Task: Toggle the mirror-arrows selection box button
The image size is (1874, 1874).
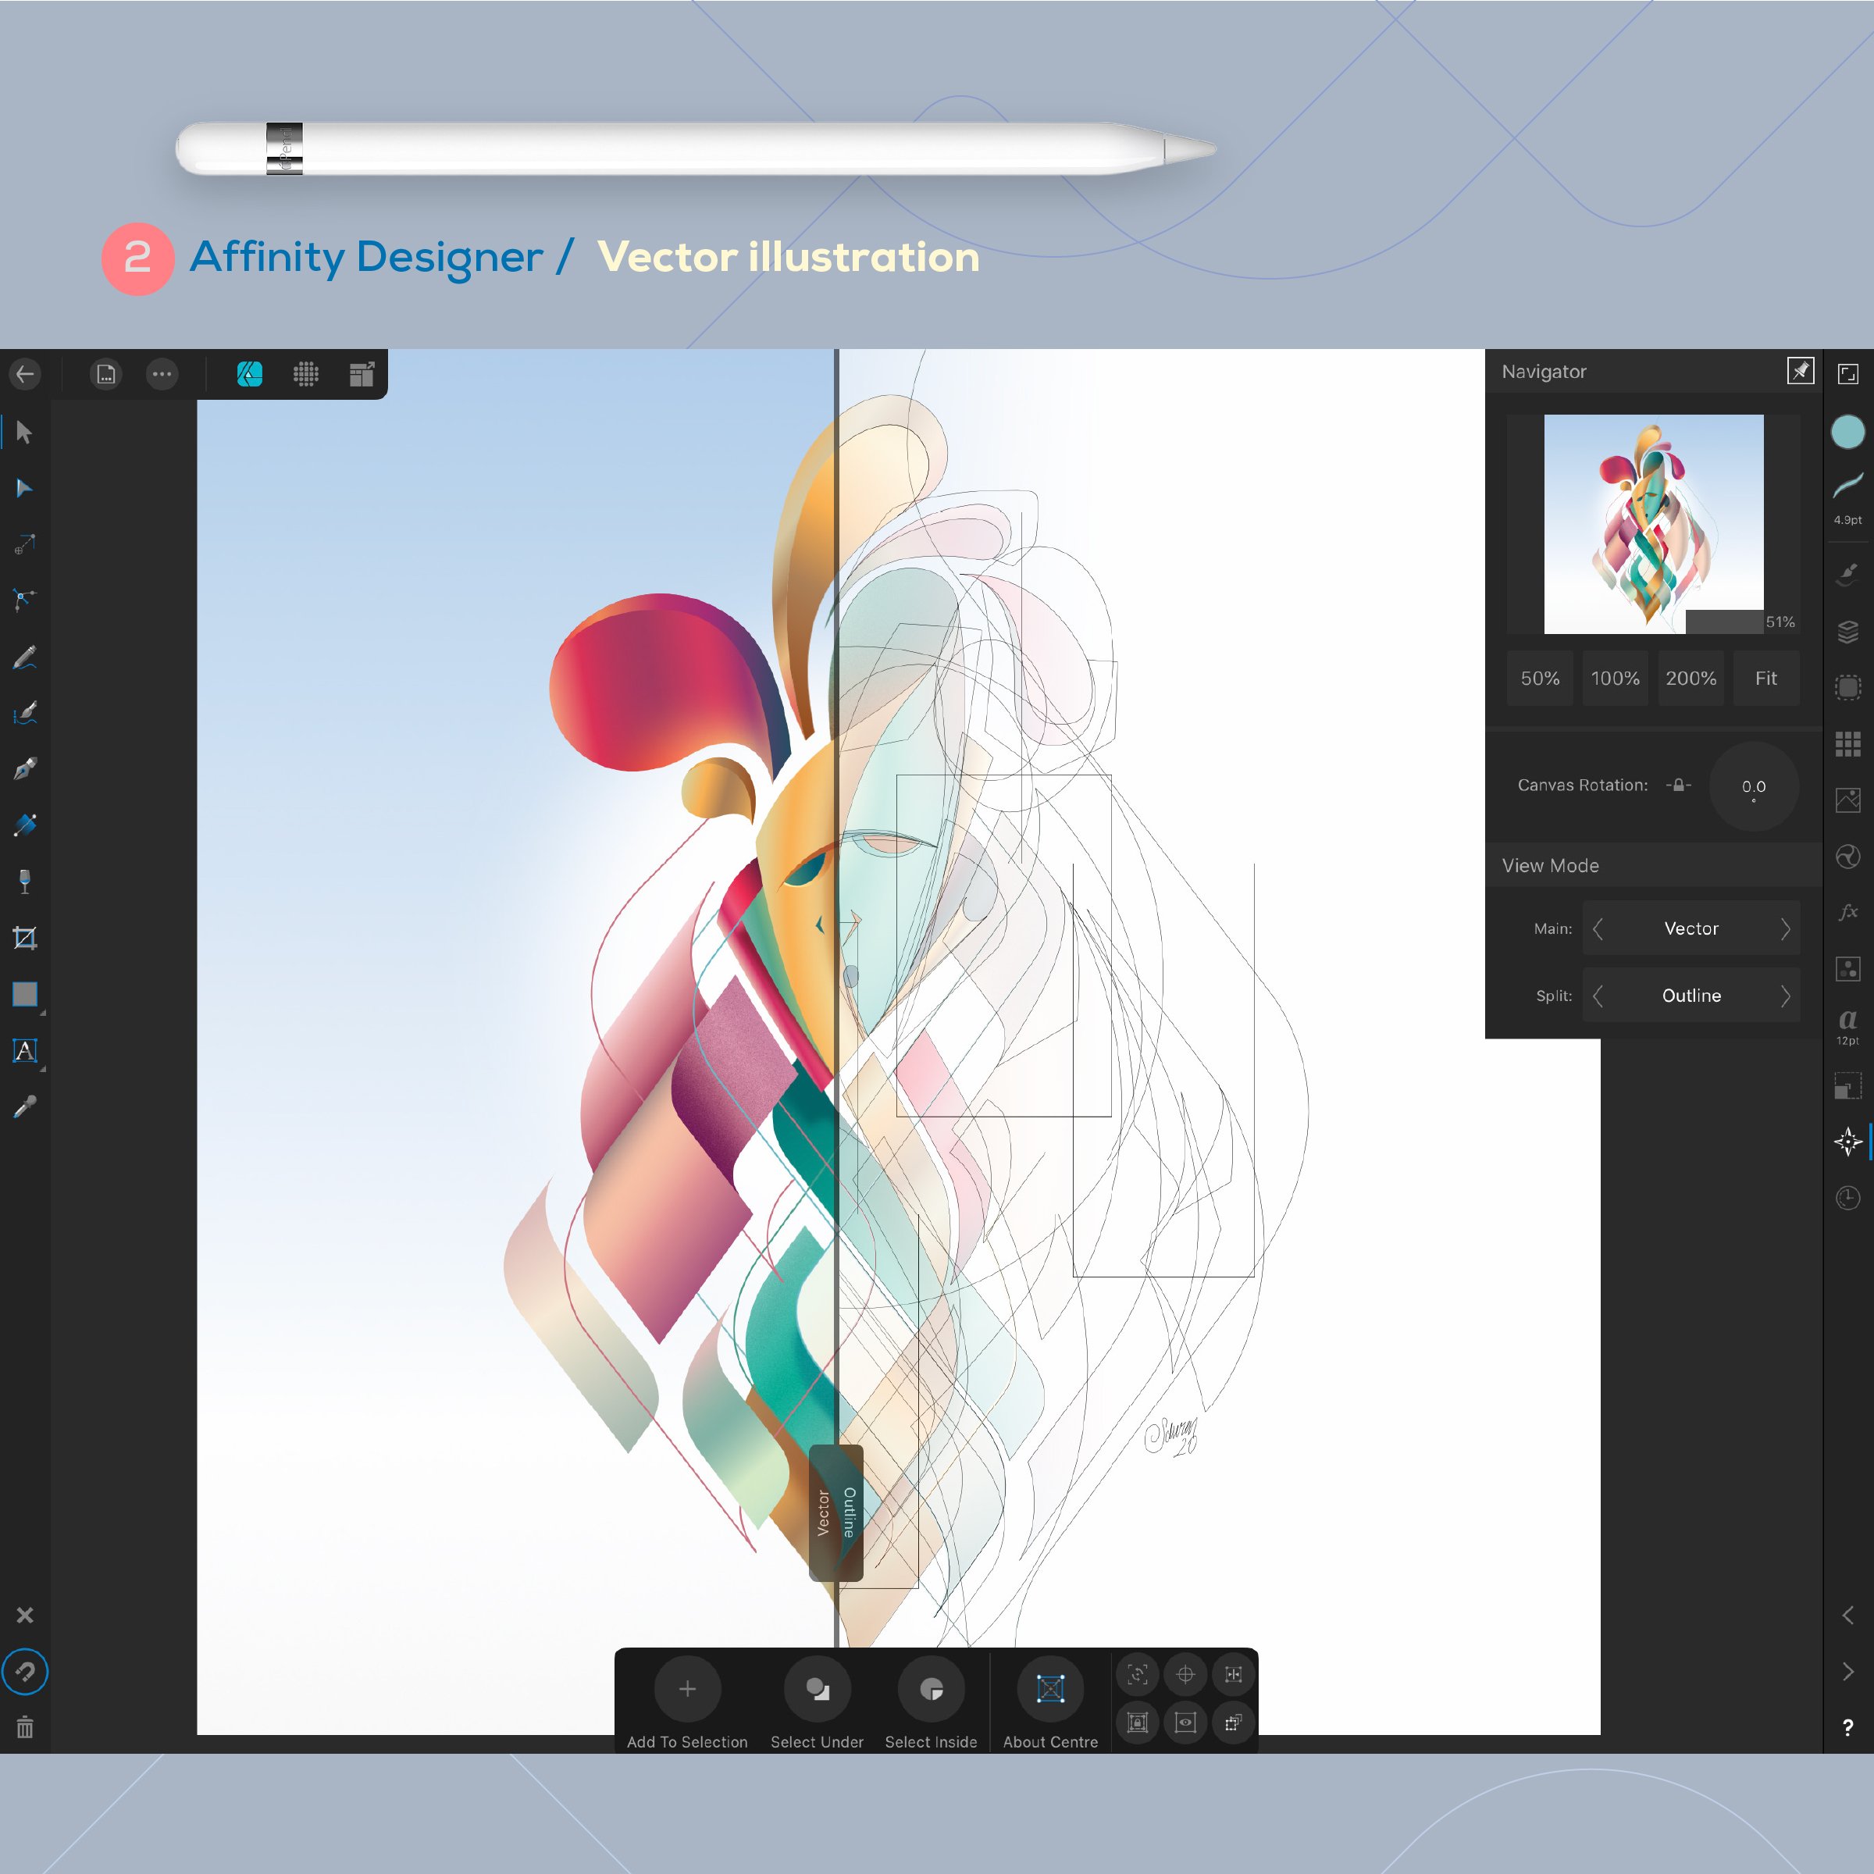Action: tap(1233, 1674)
